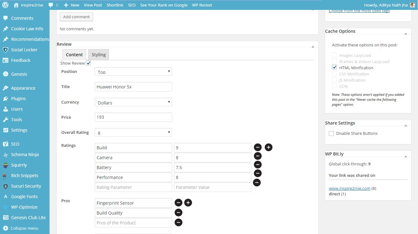Open Plugins in the sidebar menu
Image resolution: width=418 pixels, height=234 pixels.
pos(18,99)
